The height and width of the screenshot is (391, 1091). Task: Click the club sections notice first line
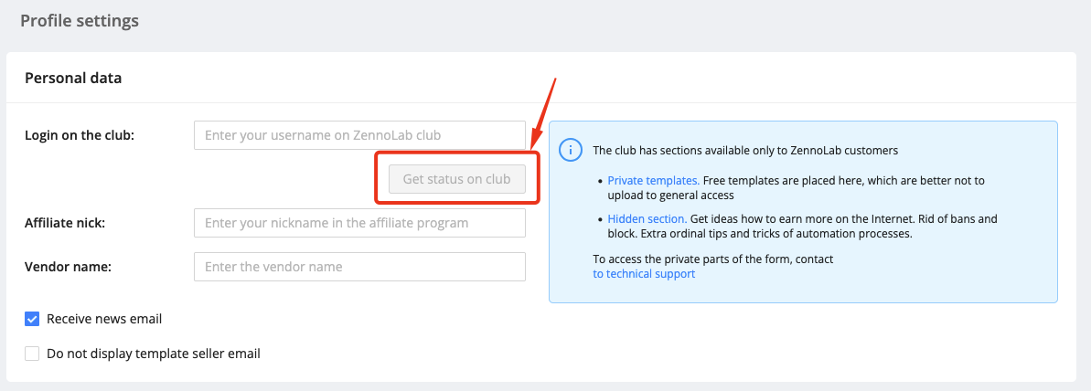point(745,151)
